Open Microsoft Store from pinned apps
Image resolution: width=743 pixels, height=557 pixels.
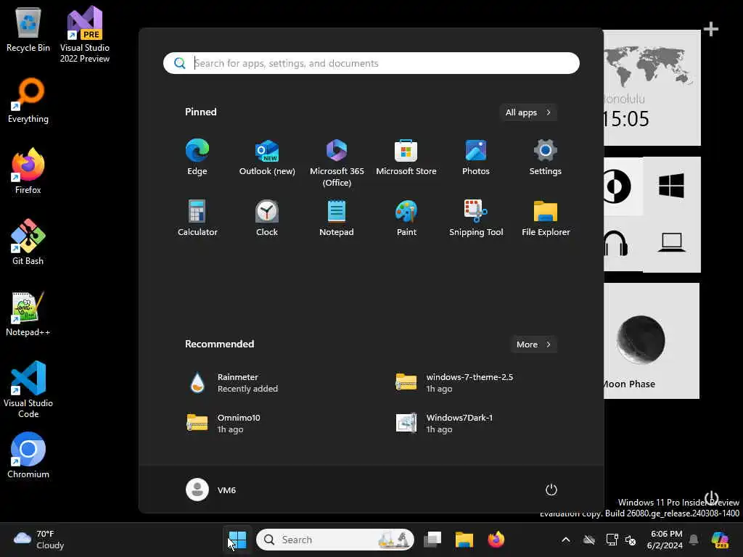pos(406,157)
